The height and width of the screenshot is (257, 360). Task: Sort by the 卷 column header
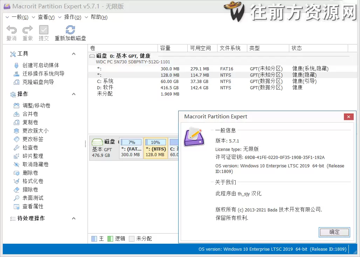(123, 48)
